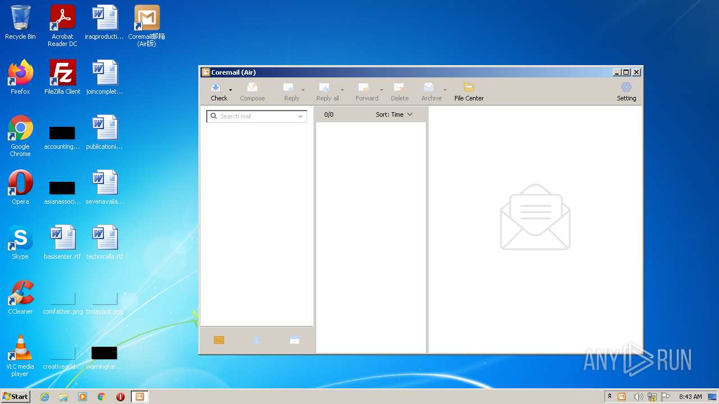Switch to the contacts tab icon
This screenshot has width=719, height=404.
(256, 340)
